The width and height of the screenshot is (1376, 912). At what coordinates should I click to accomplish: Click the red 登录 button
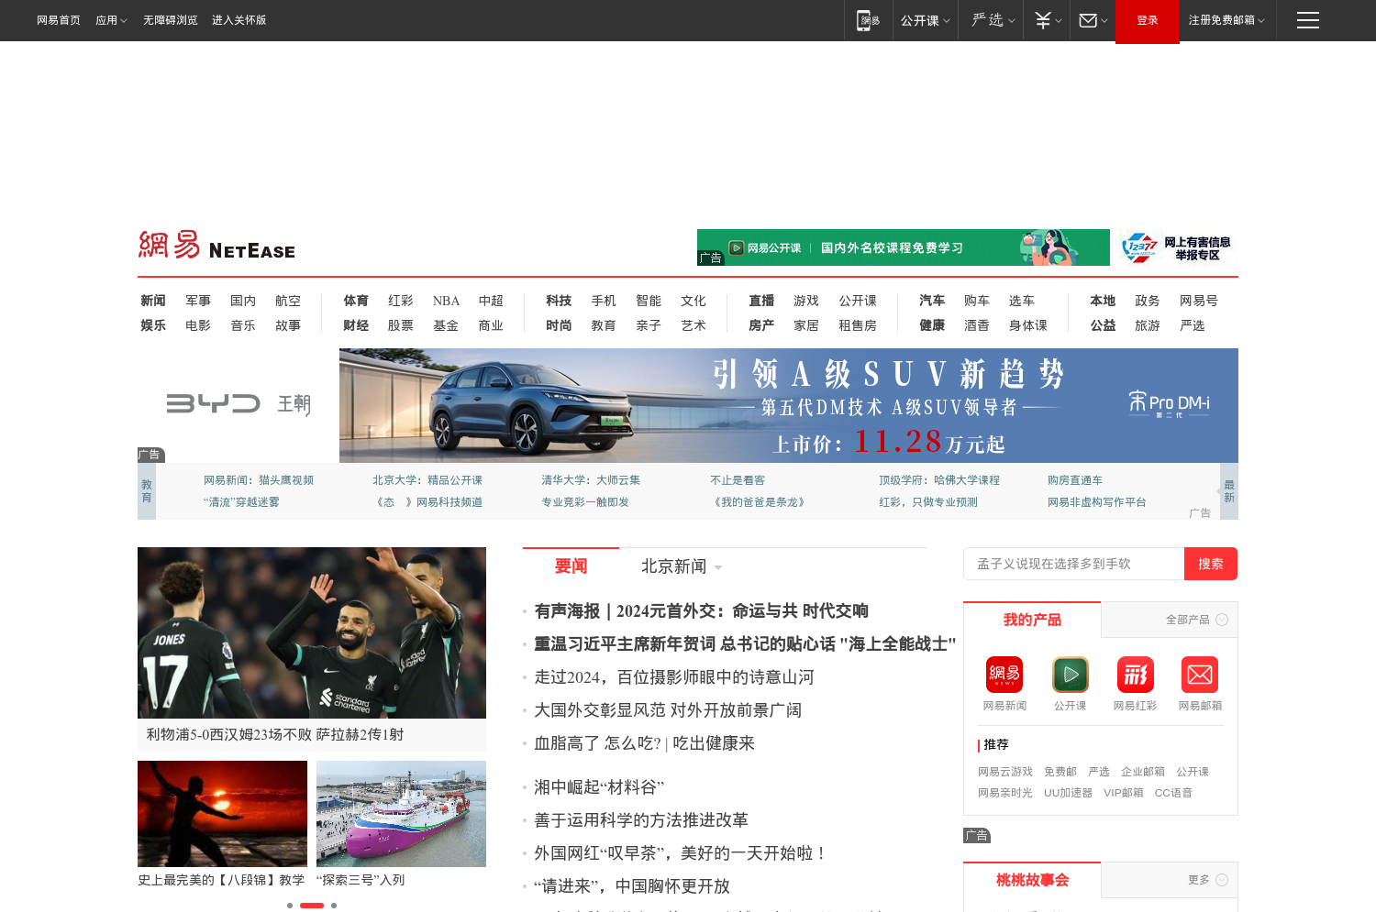(x=1148, y=20)
